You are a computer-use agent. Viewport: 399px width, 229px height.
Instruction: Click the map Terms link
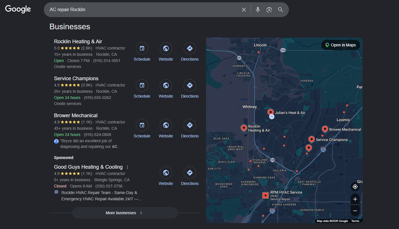(355, 221)
